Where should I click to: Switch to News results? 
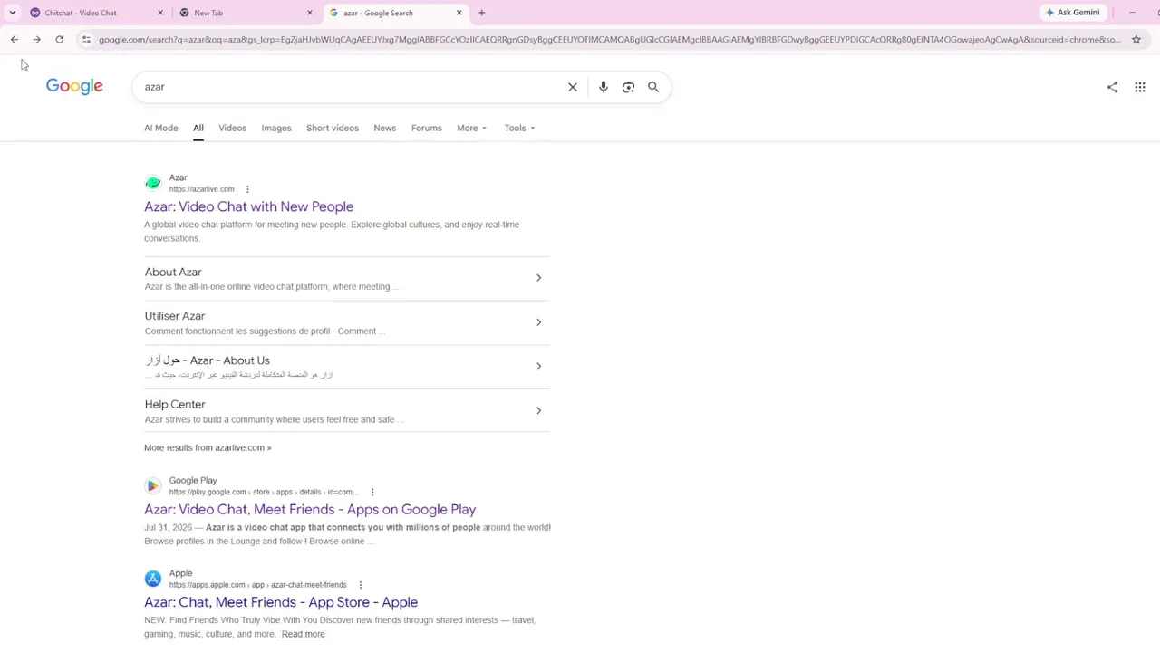click(x=384, y=128)
